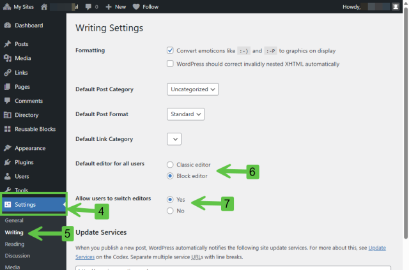Image resolution: width=409 pixels, height=270 pixels.
Task: Click the heart Follow icon
Action: click(136, 7)
